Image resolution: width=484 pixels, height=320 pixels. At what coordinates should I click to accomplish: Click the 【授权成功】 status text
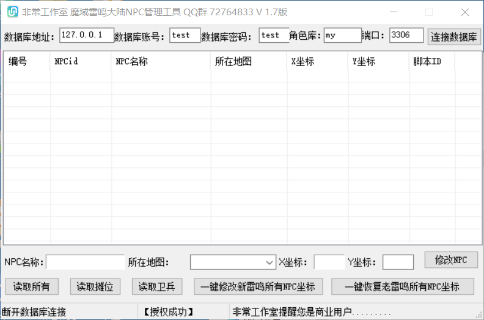tap(169, 312)
